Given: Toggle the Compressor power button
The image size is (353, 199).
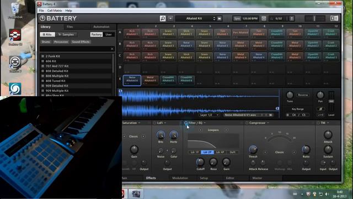Looking at the screenshot, I should tap(247, 123).
